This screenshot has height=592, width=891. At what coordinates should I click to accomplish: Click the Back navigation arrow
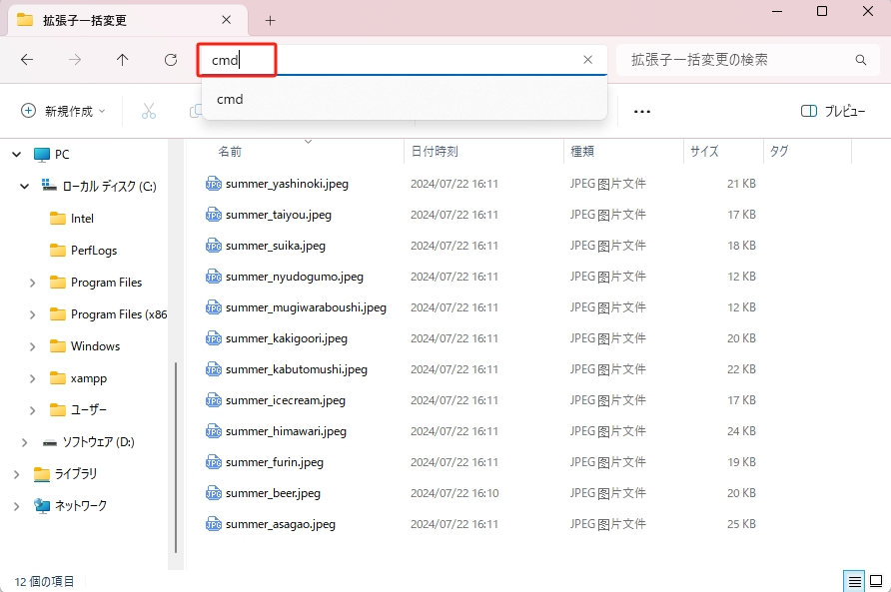[28, 60]
